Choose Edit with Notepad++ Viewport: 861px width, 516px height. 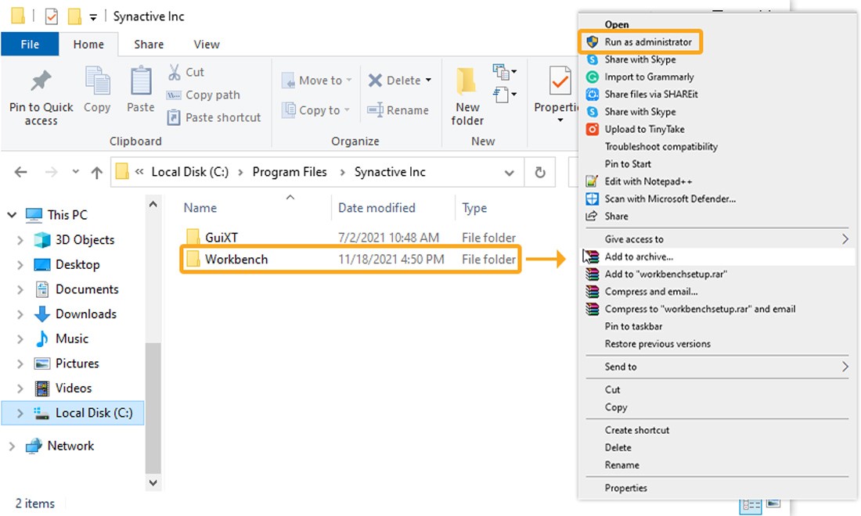pyautogui.click(x=649, y=181)
